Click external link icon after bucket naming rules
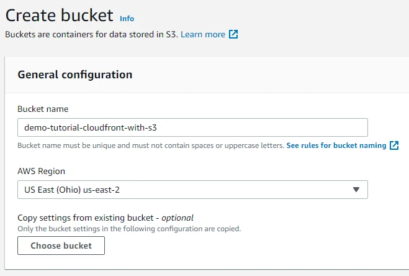409x276 pixels. coord(394,145)
